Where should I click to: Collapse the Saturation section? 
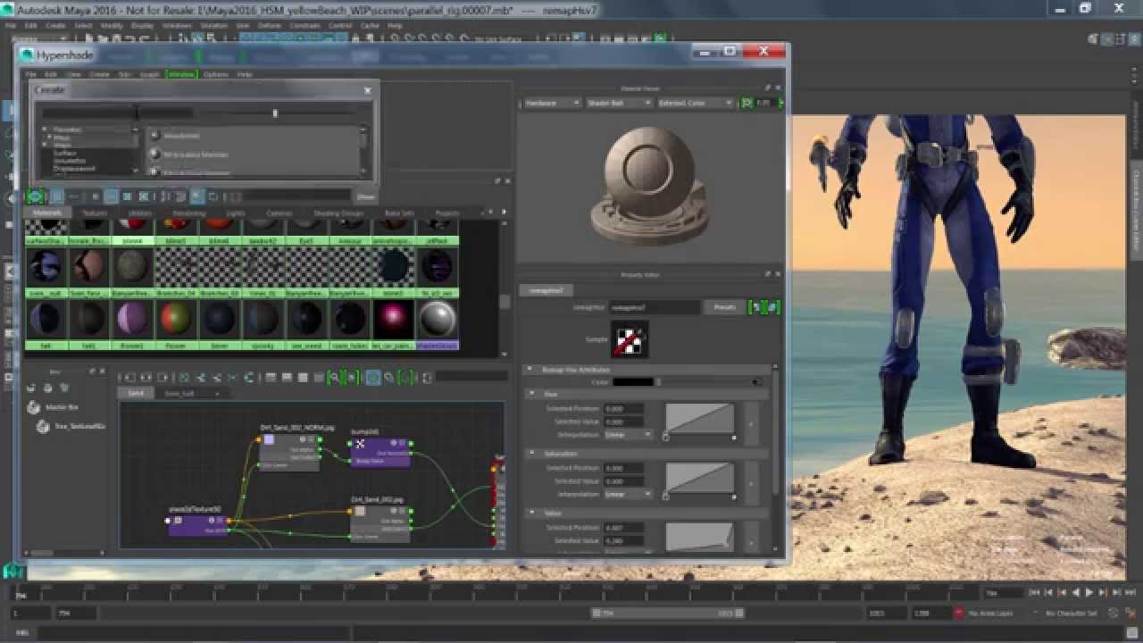(532, 454)
